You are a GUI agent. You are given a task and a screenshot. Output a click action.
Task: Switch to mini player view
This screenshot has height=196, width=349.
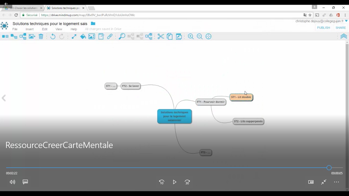tap(311, 182)
